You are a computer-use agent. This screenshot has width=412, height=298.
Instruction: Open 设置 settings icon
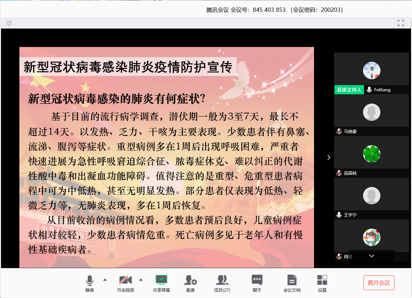322,280
